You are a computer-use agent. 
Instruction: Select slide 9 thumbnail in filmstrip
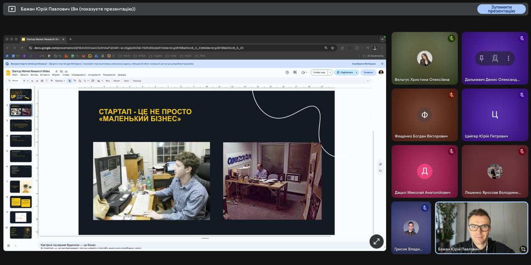coord(21,217)
